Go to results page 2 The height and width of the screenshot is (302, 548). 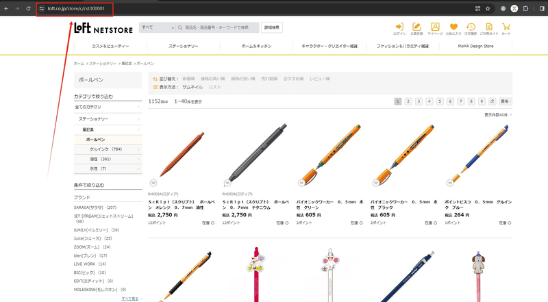coord(408,101)
